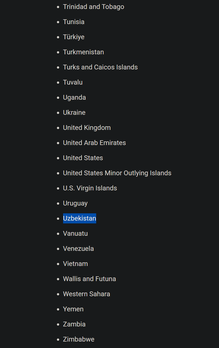Select the U.S. Virgin Islands entry
Viewport: 219px width, 348px height.
(x=90, y=188)
